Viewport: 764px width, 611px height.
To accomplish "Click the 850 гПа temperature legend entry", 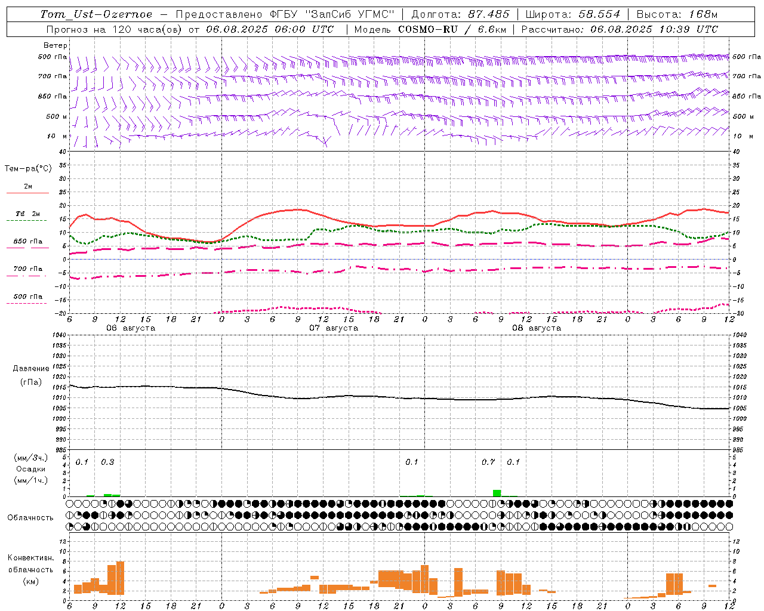I will coord(28,242).
